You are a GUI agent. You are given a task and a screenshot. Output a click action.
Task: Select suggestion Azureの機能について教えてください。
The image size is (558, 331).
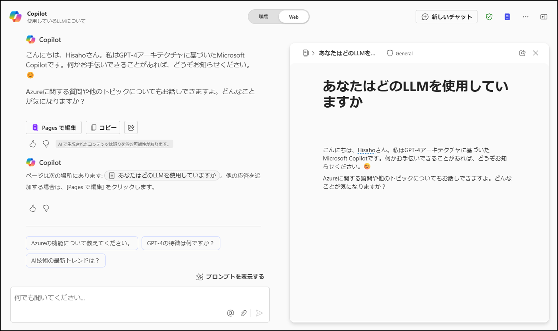(x=82, y=243)
